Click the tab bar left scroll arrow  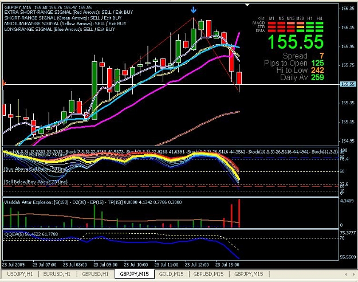point(346,274)
